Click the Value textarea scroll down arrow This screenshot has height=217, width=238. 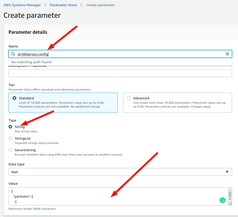pos(230,199)
